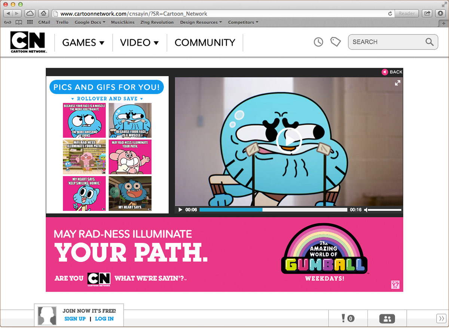Expand the bottom bar double-chevron button
The image size is (449, 328).
click(x=441, y=319)
